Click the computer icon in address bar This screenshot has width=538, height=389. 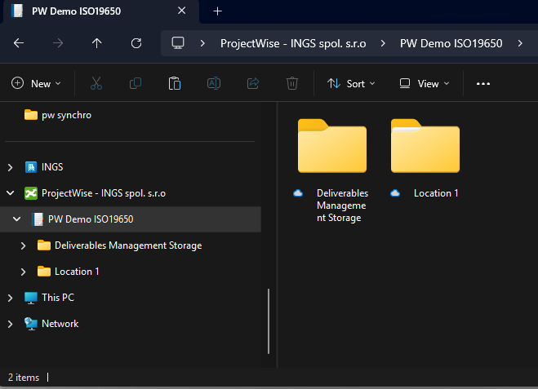[178, 43]
